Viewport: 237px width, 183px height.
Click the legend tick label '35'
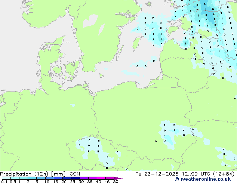pos(90,182)
